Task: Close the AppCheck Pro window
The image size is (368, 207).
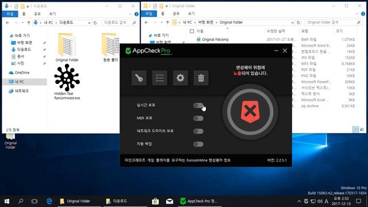Action: 285,51
